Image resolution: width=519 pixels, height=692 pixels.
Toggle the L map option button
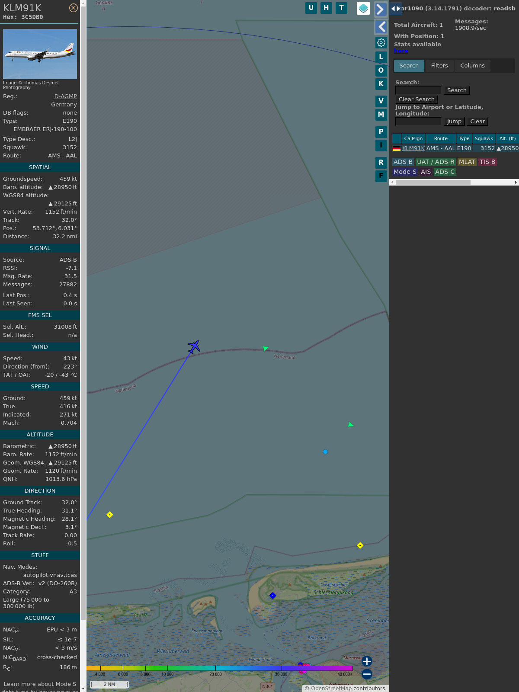coord(381,57)
